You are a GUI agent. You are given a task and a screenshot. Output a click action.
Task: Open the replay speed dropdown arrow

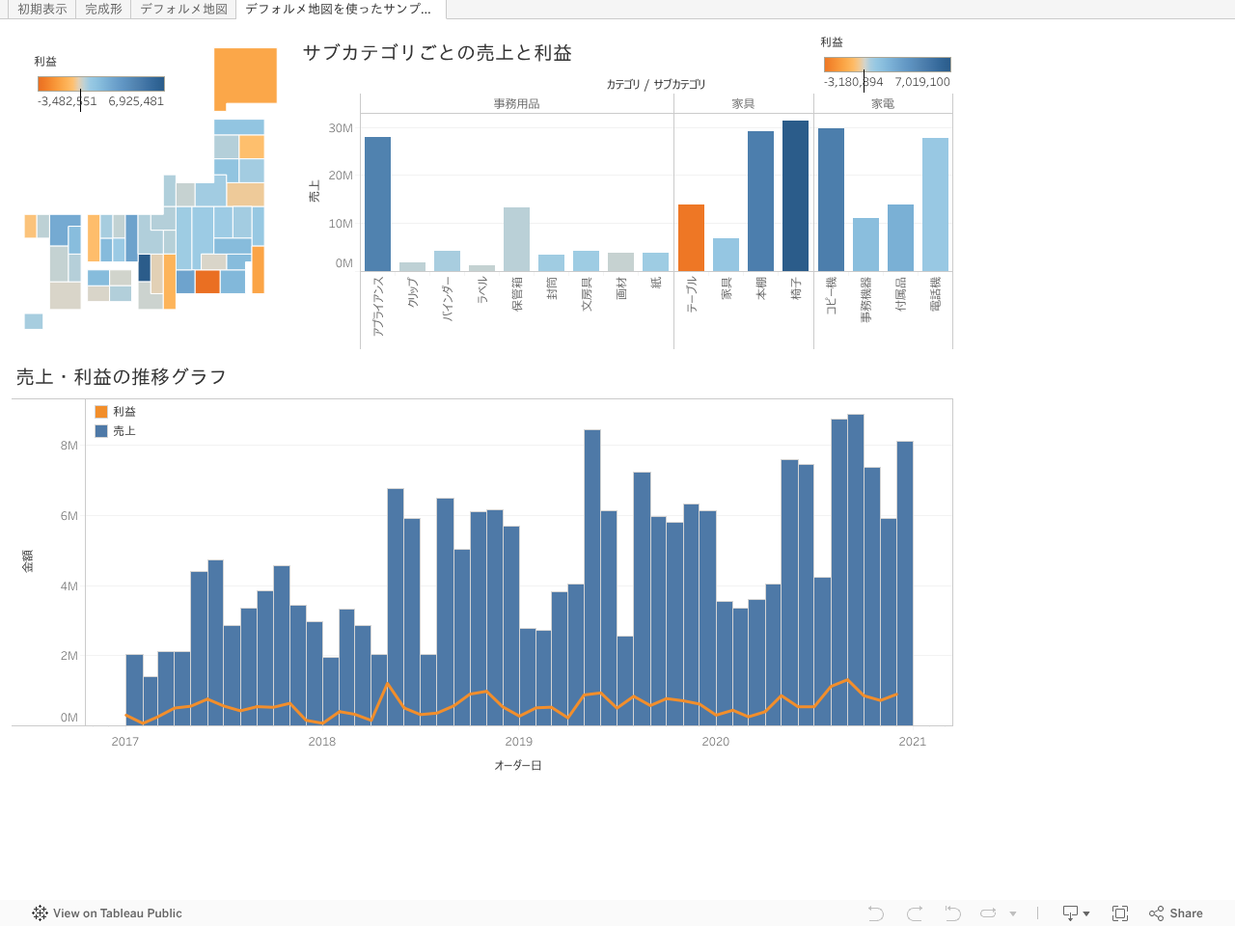1013,913
